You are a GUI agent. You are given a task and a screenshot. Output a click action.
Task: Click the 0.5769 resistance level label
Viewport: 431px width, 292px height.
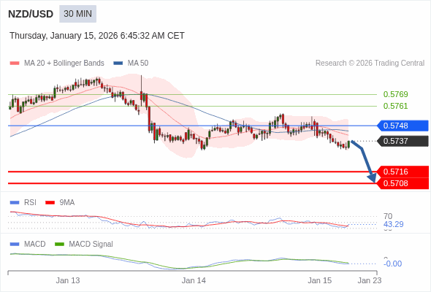[395, 94]
